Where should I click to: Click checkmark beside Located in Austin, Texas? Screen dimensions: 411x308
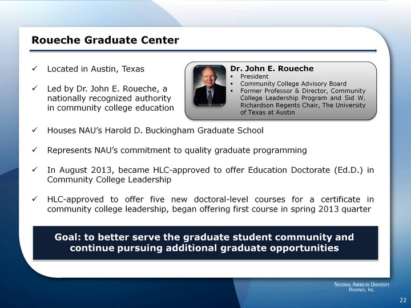34,68
